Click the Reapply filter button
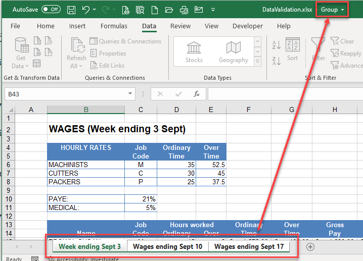This screenshot has width=363, height=261. (x=346, y=54)
